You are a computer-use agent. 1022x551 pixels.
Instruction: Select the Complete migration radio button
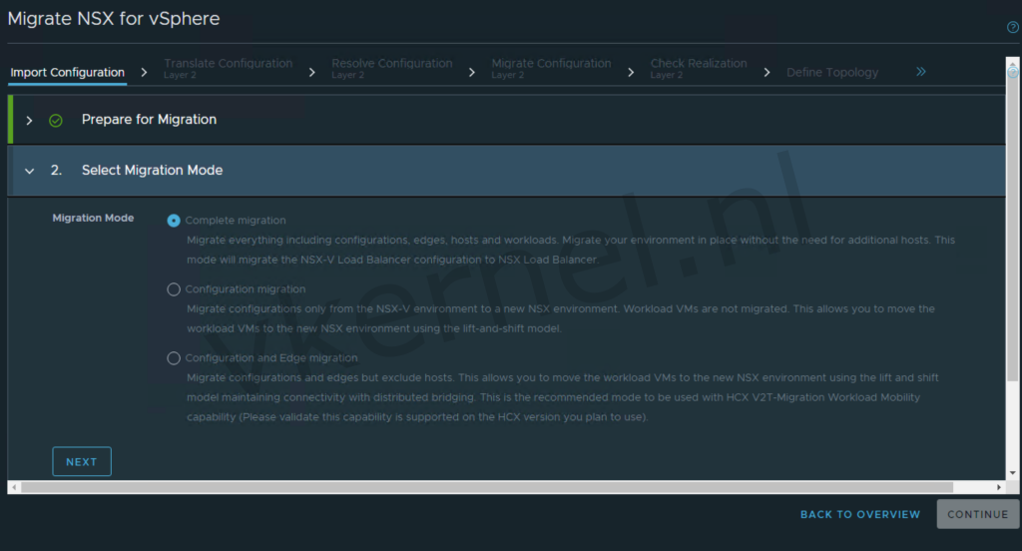click(x=174, y=221)
